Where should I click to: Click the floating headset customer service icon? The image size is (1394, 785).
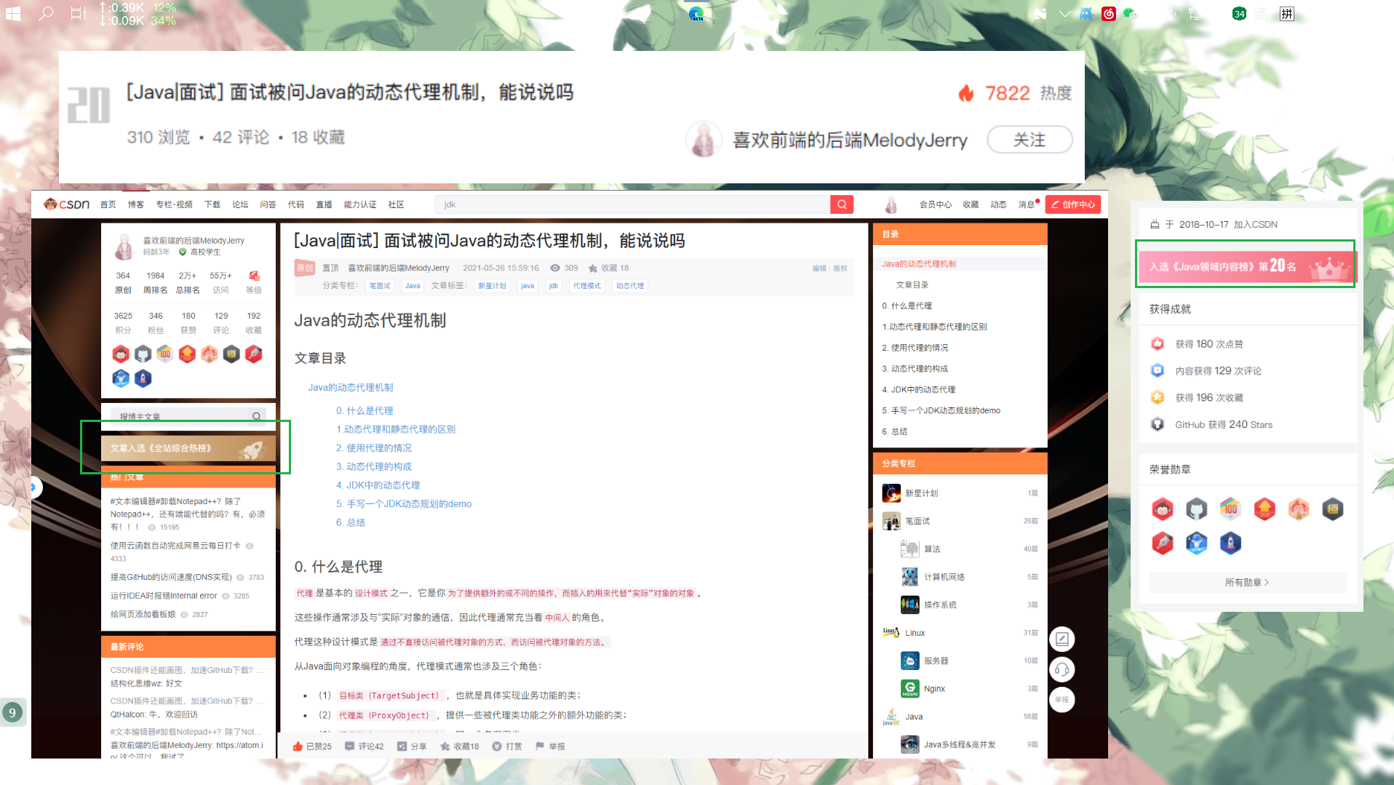pos(1062,670)
